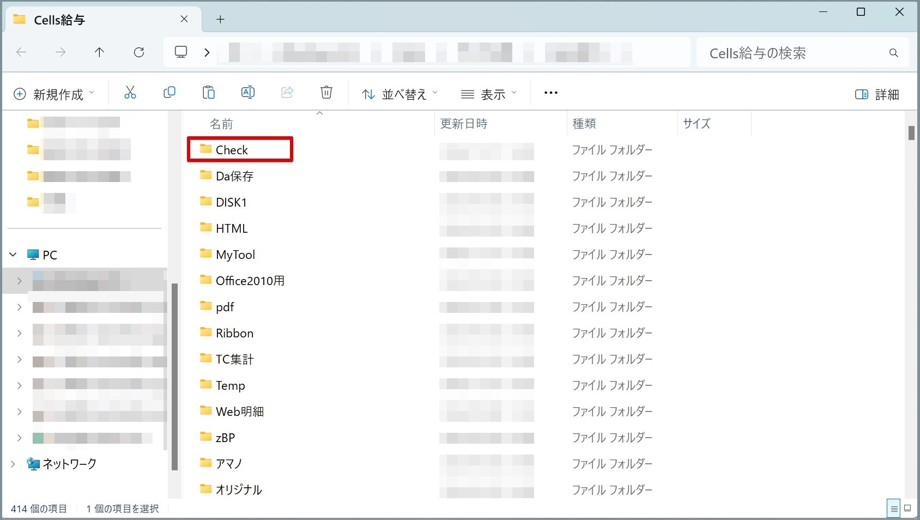
Task: Switch to large icons view in status bar
Action: coord(907,508)
